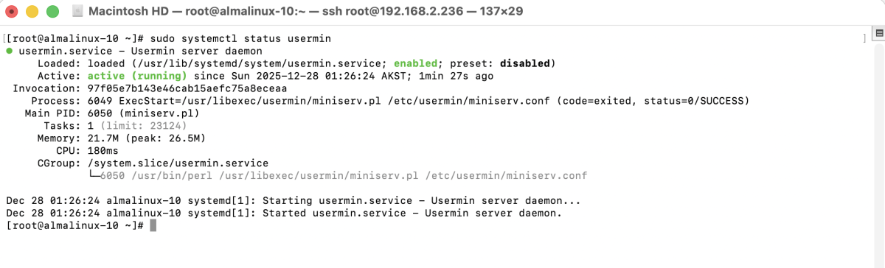Click the block cursor at the prompt
The image size is (885, 268).
(x=153, y=225)
